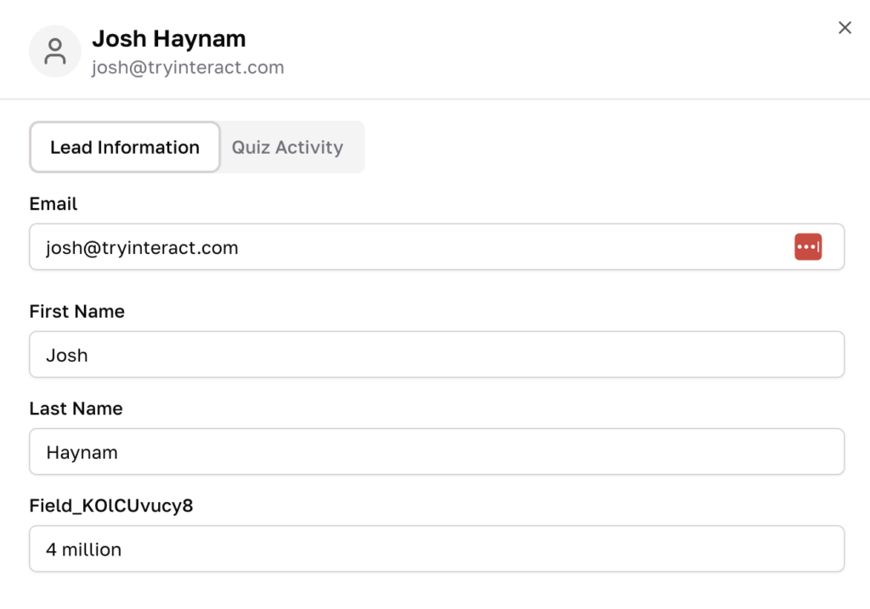Viewport: 870px width, 609px height.
Task: Click the "4 million" value text
Action: point(84,550)
